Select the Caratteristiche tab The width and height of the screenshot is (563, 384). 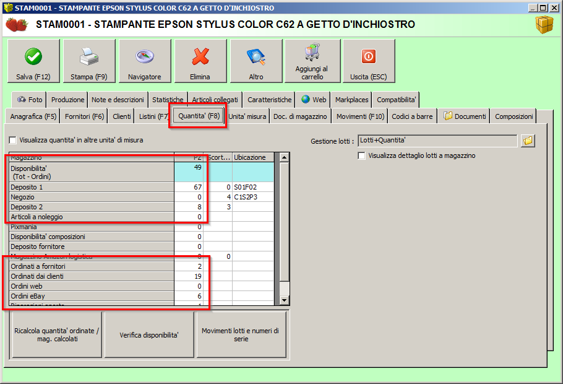(x=269, y=100)
